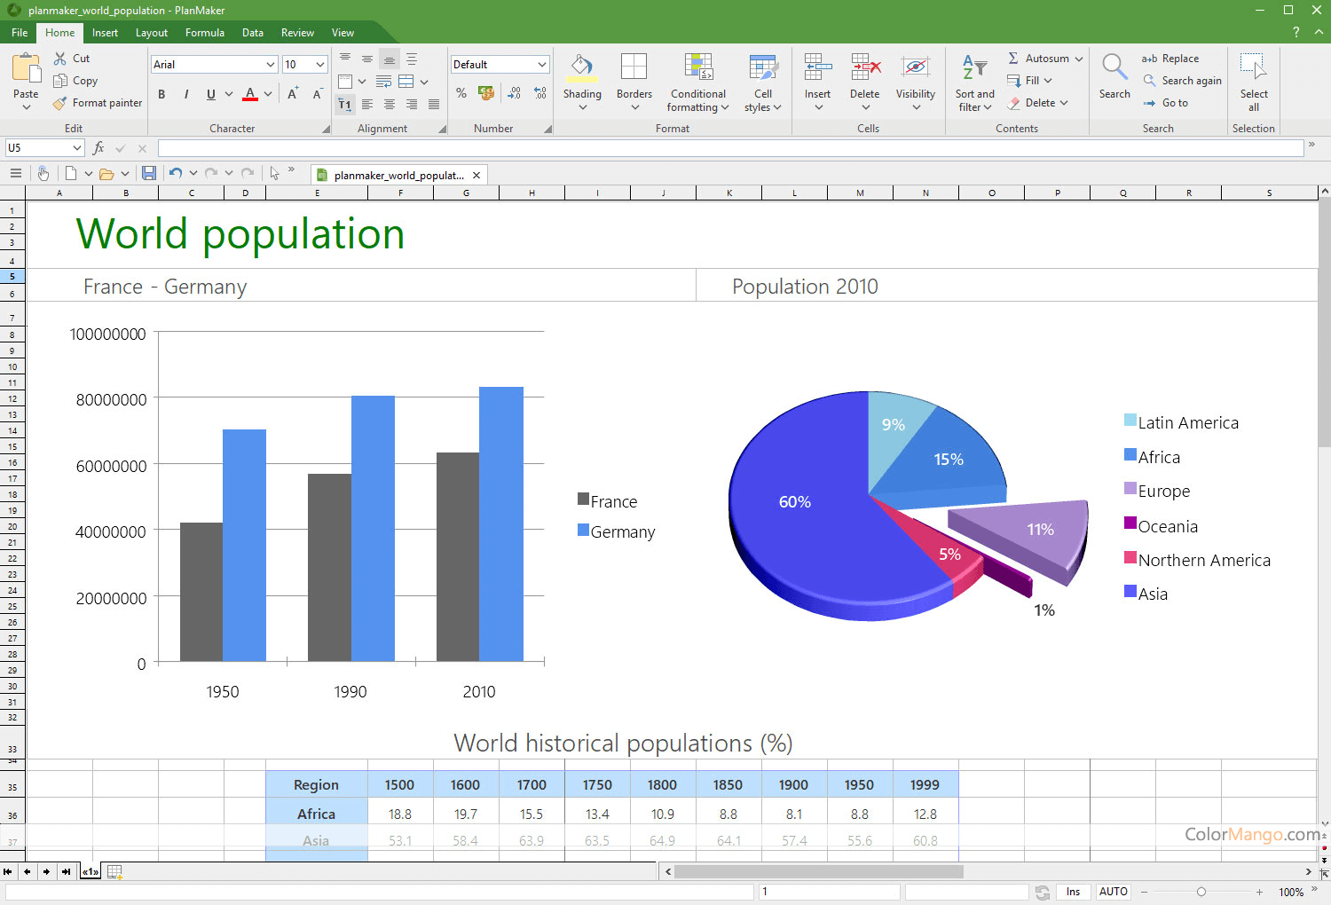Toggle Italic formatting
The width and height of the screenshot is (1331, 905).
[x=186, y=94]
